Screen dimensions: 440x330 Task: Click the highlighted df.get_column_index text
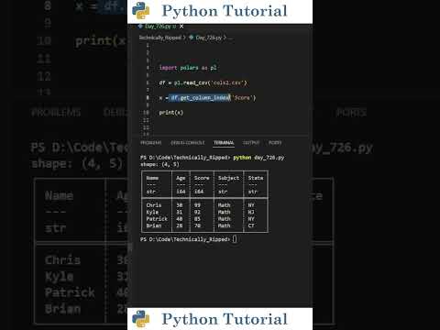tap(200, 97)
